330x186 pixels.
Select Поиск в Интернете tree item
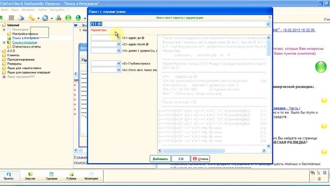25,38
